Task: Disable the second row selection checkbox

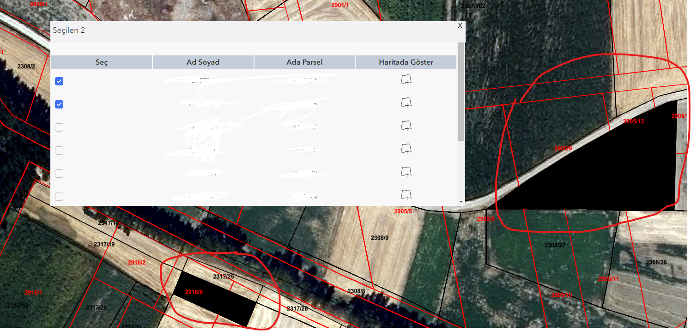Action: (x=59, y=104)
